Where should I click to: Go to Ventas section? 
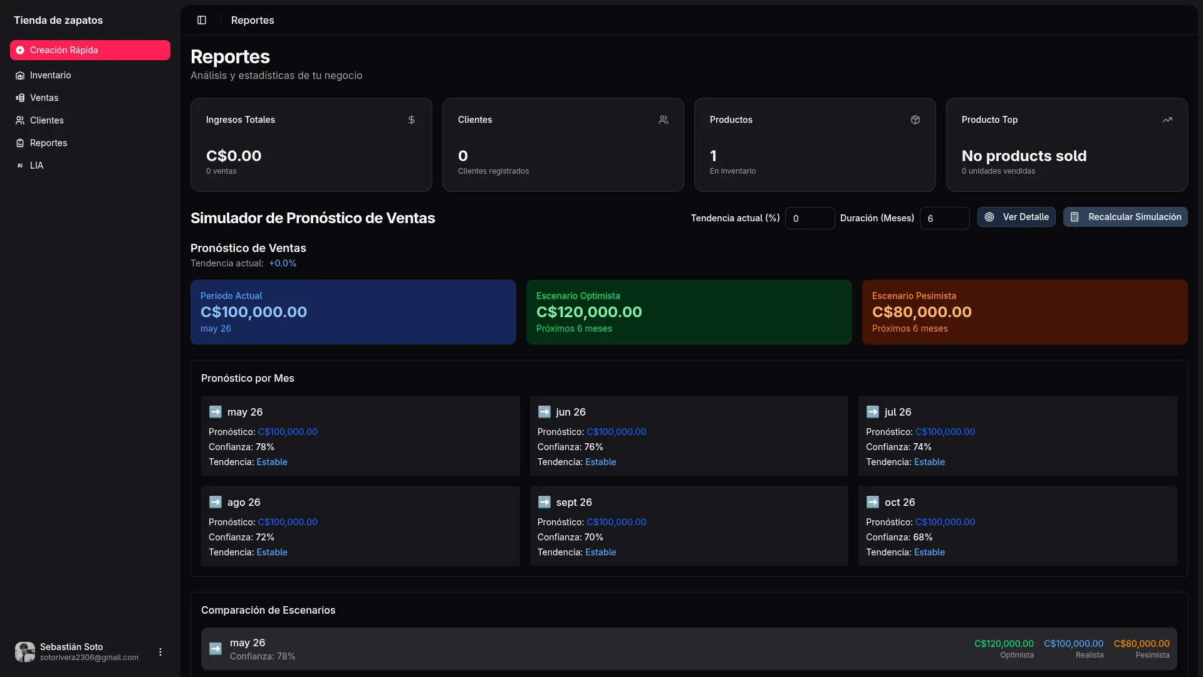90,98
